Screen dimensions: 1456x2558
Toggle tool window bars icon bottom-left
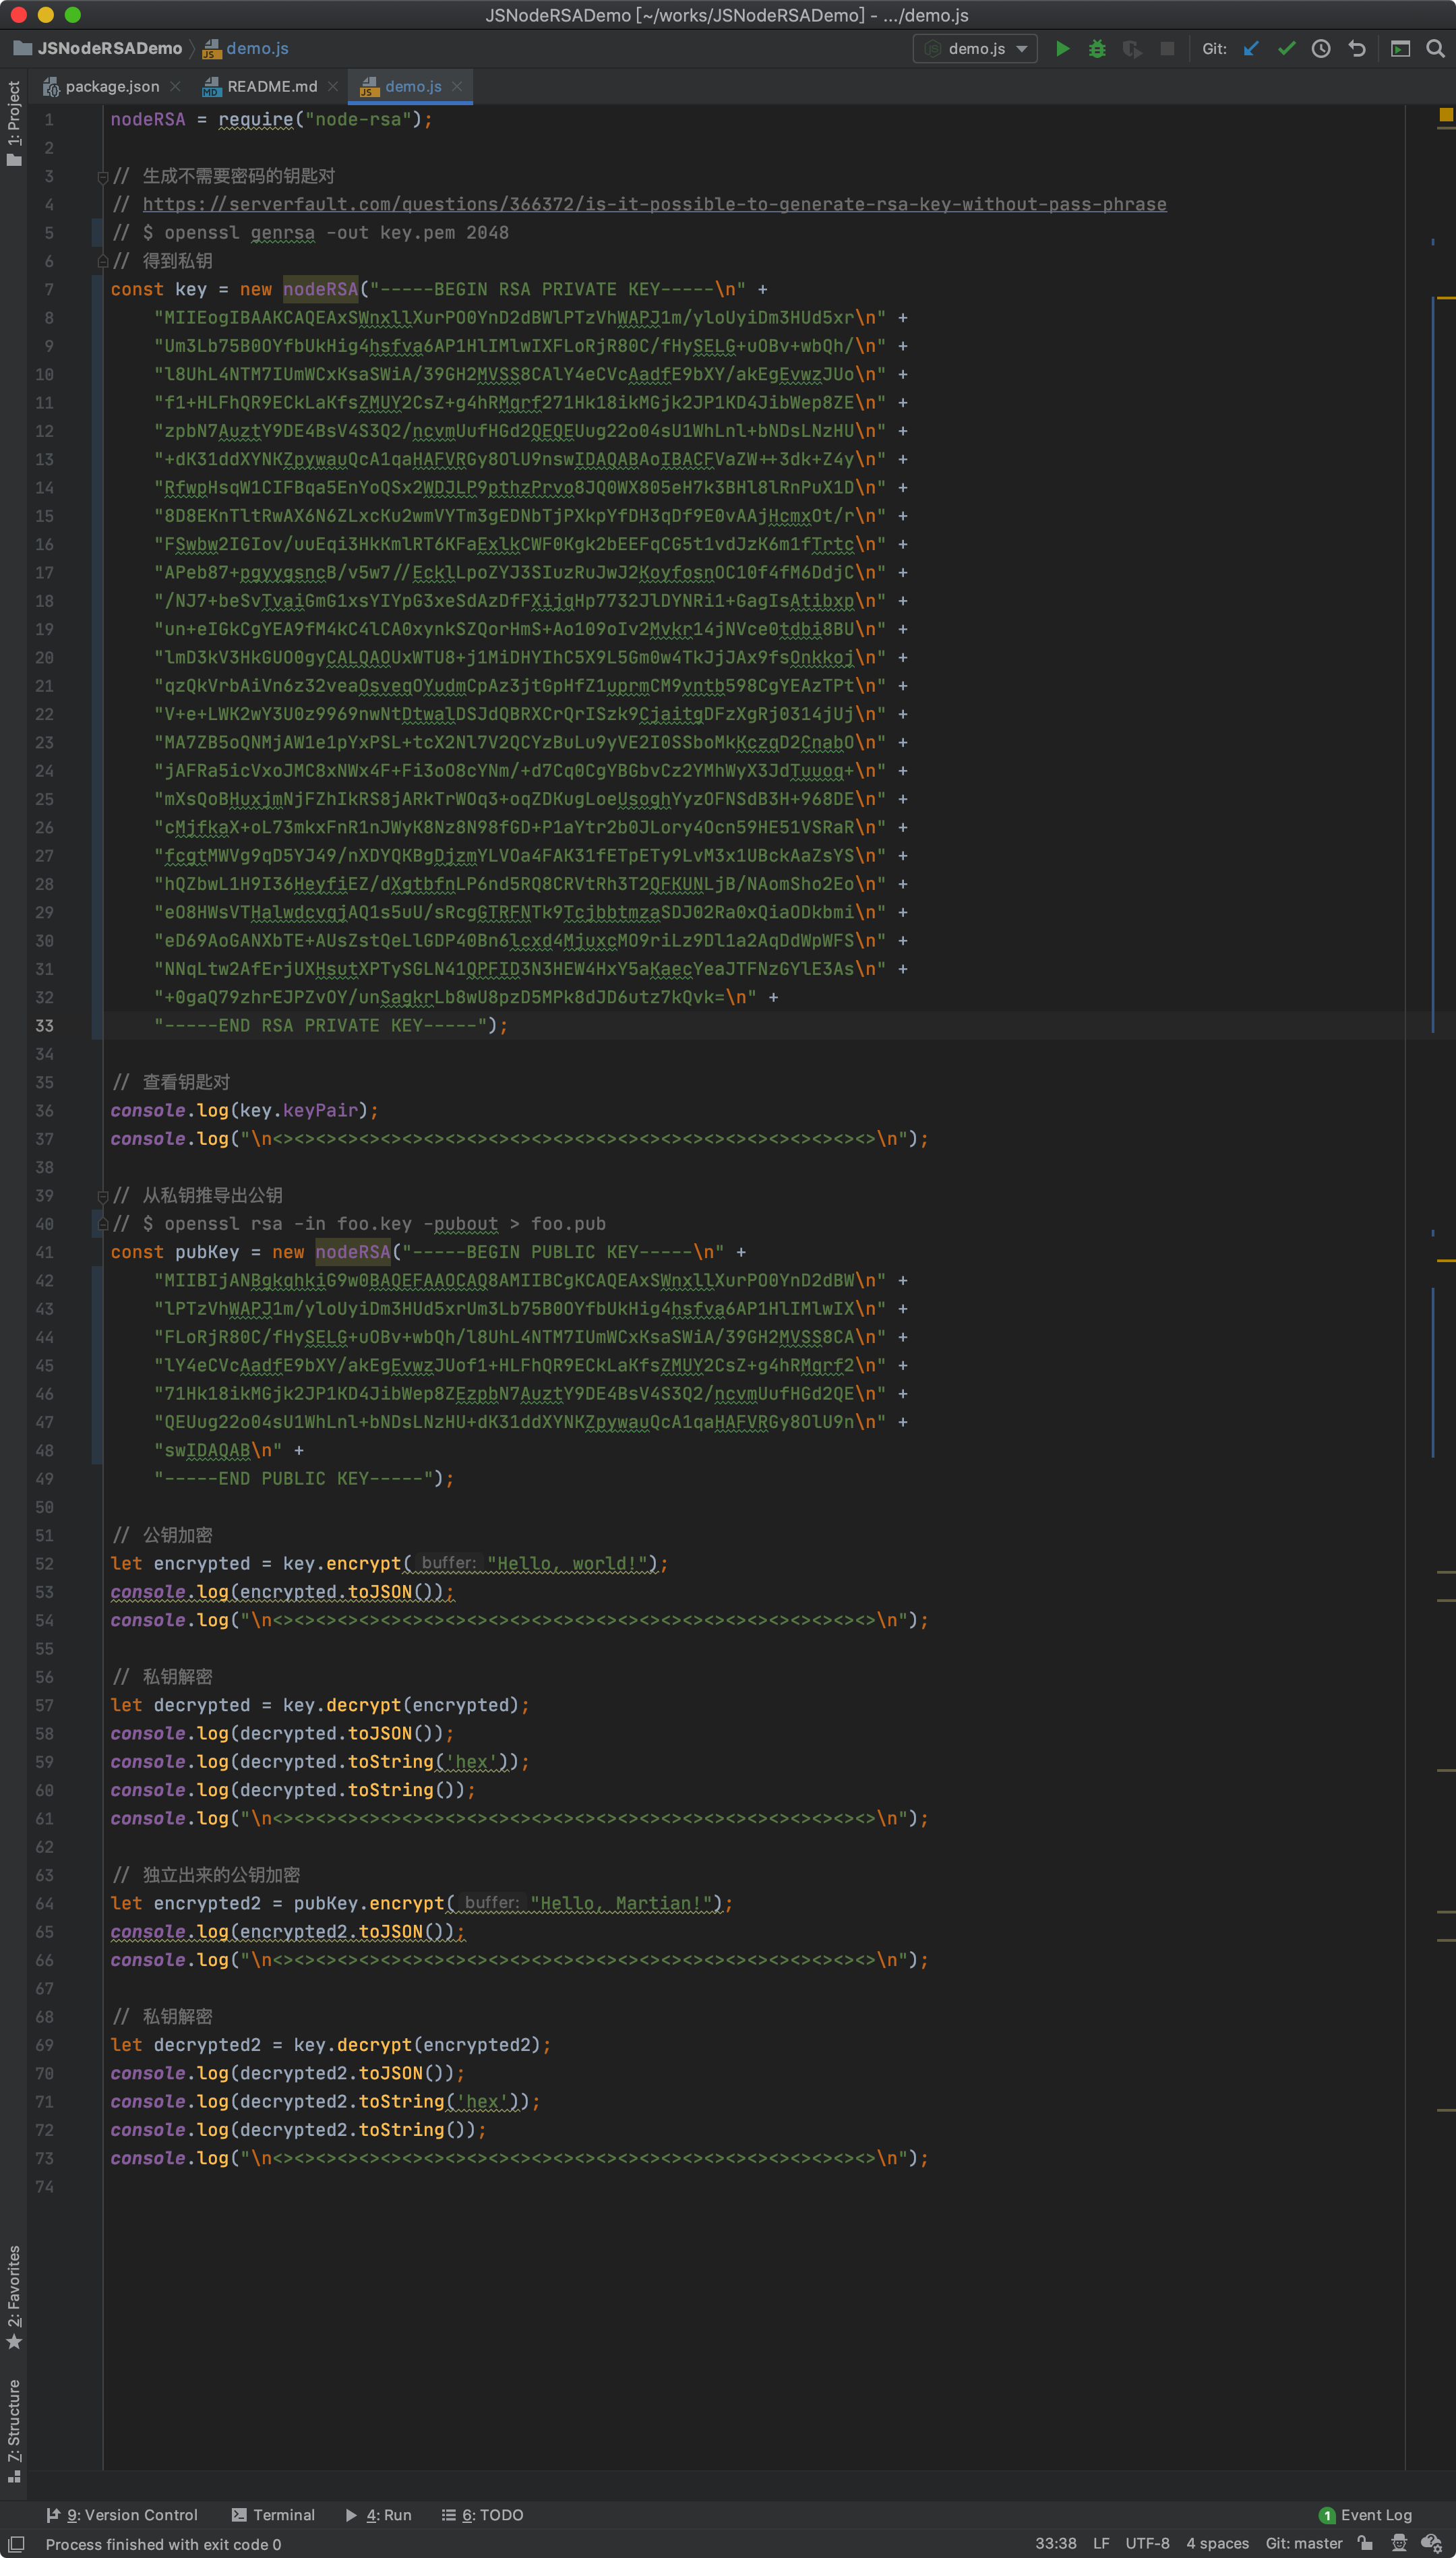point(16,2543)
